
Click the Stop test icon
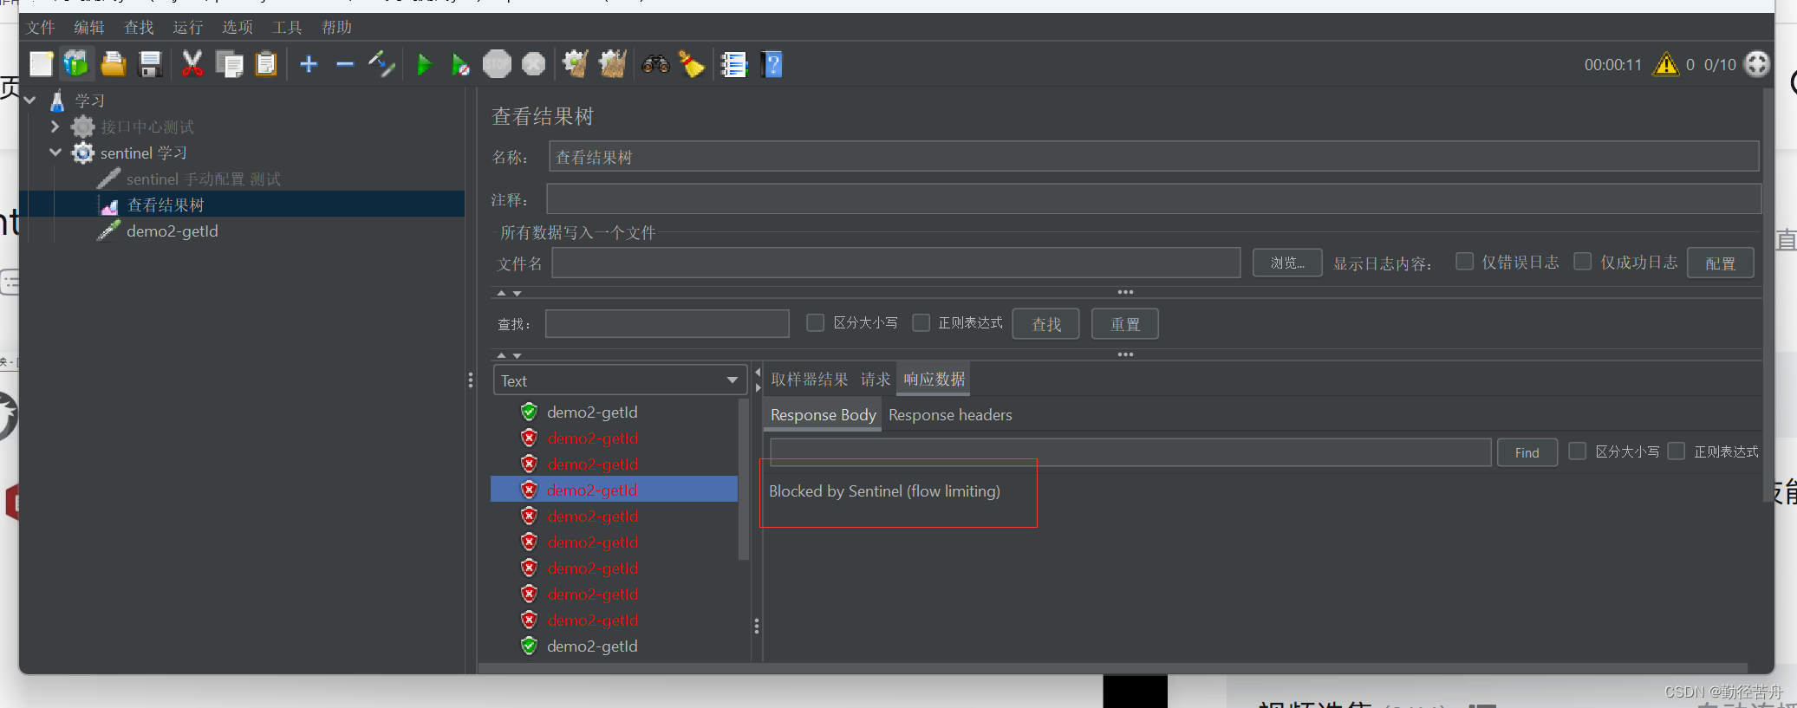[497, 64]
